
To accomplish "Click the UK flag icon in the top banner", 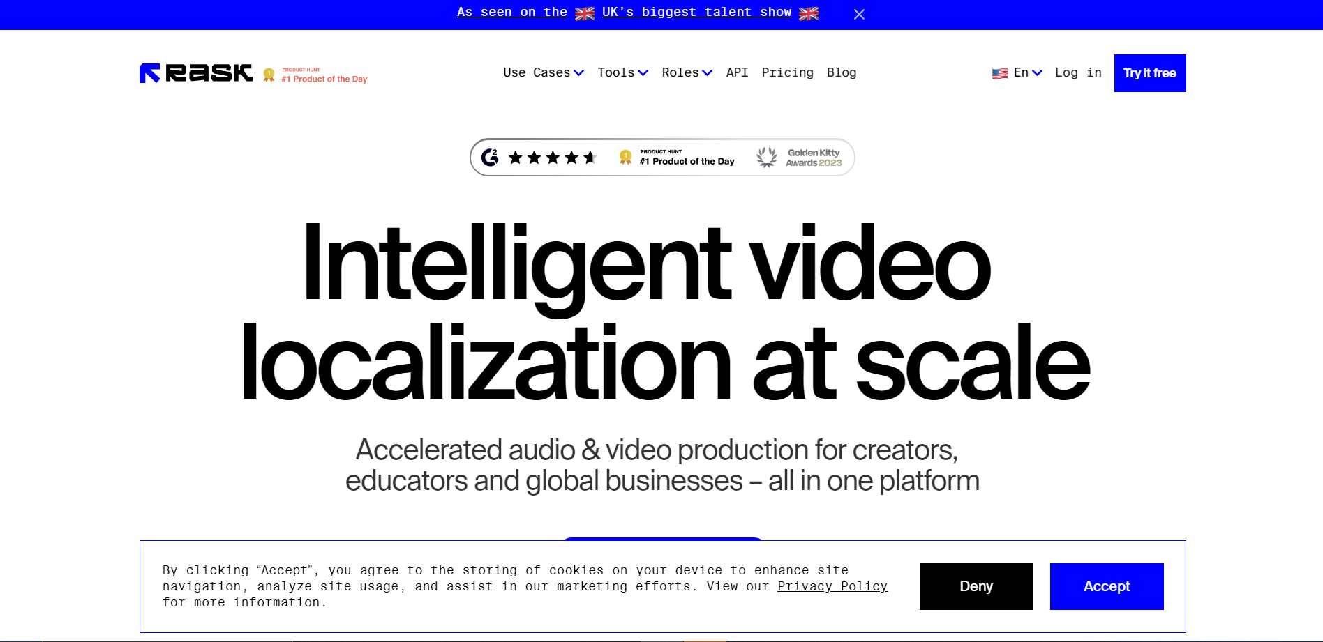I will (x=585, y=13).
